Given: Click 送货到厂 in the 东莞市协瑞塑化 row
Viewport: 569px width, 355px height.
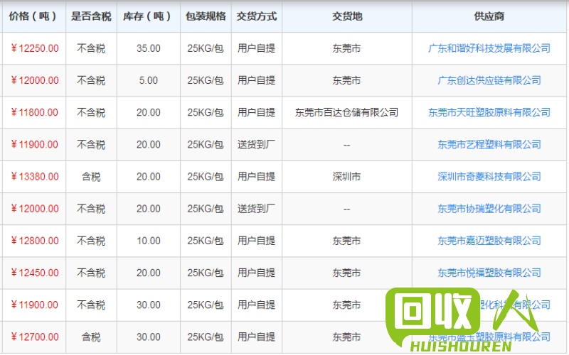Looking at the screenshot, I should coord(256,208).
